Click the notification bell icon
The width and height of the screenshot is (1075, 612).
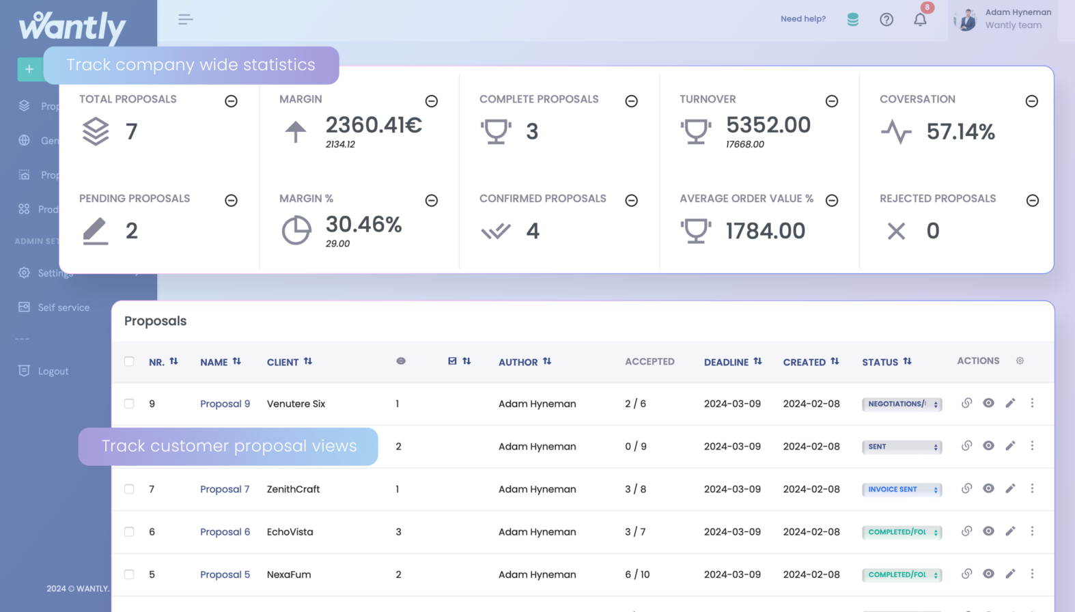[920, 20]
